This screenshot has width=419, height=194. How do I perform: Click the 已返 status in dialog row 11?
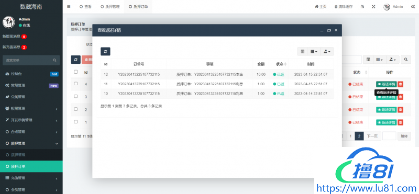(x=279, y=84)
